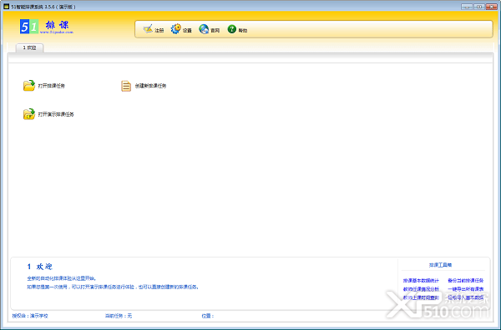501x330 pixels.
Task: Click the status text '当前任务：无'
Action: tap(119, 316)
